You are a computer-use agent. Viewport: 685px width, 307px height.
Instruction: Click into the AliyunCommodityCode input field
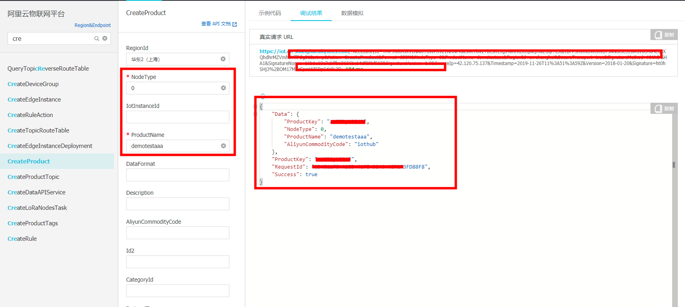click(178, 233)
